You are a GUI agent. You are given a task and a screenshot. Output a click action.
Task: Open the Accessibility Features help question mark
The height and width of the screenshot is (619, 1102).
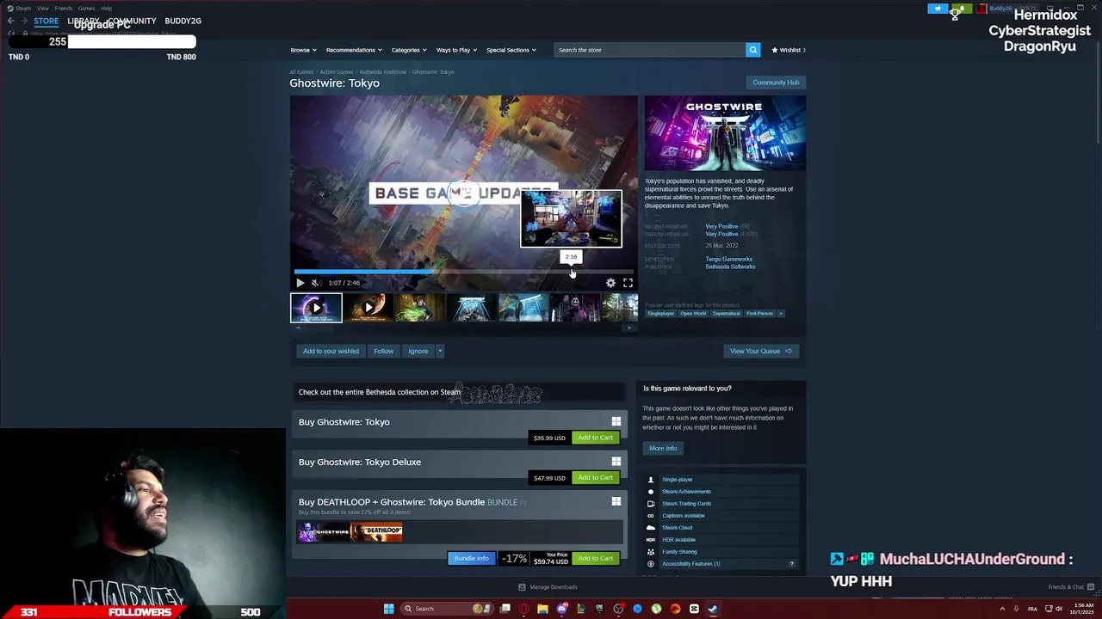pyautogui.click(x=791, y=564)
